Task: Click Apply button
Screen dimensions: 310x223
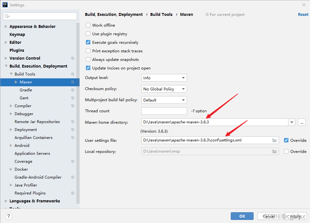Action: coord(295,216)
